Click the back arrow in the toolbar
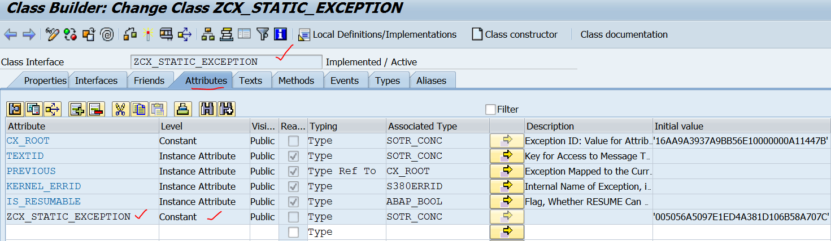The height and width of the screenshot is (241, 831). click(10, 35)
